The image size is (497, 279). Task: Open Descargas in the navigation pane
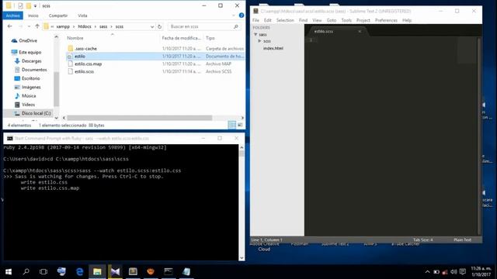tap(31, 61)
